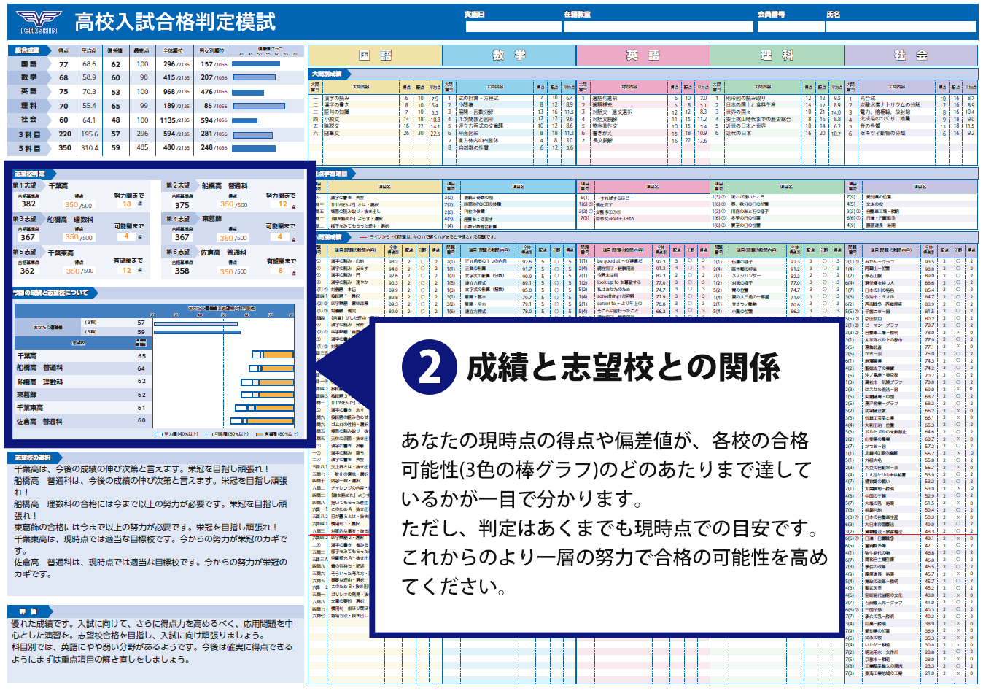Click the ICHISHIN winged logo
Screen dimensions: 986x691
coord(39,20)
